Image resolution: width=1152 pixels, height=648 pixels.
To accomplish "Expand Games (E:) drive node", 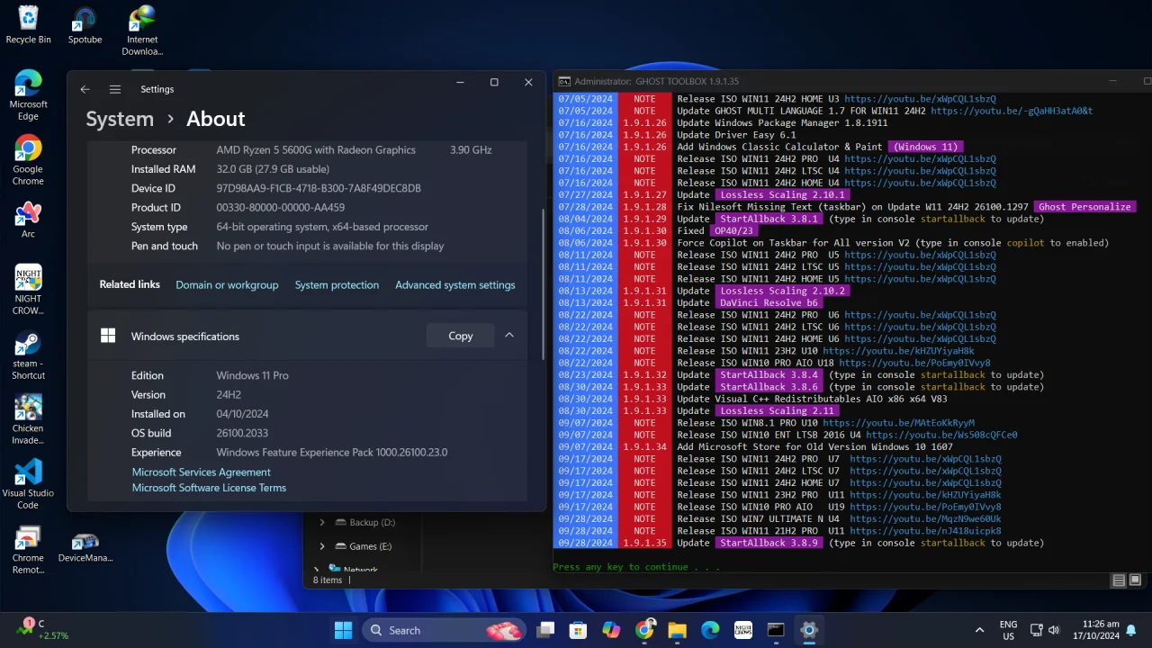I will point(322,546).
